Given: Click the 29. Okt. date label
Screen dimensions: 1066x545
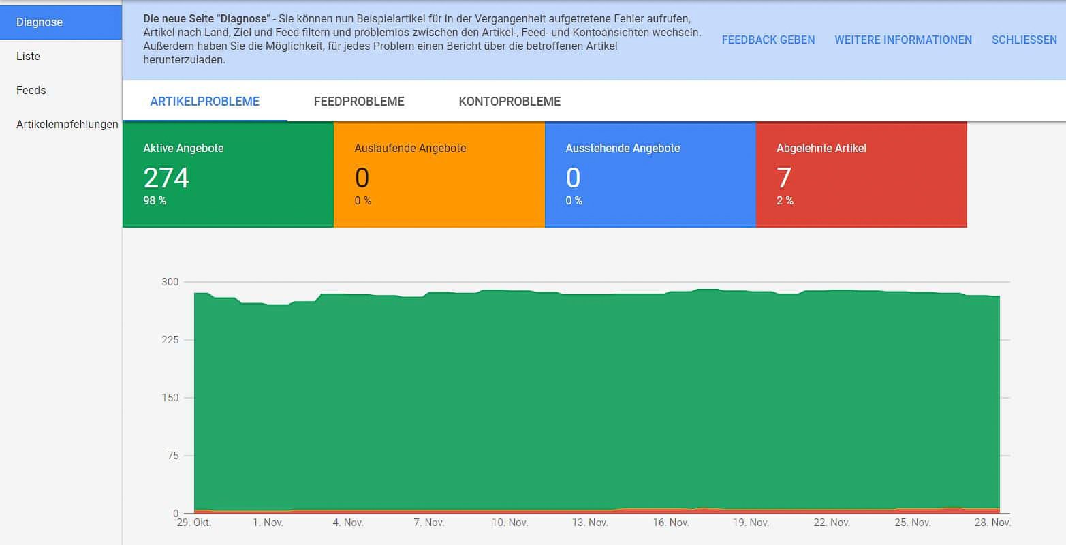Looking at the screenshot, I should pos(194,523).
